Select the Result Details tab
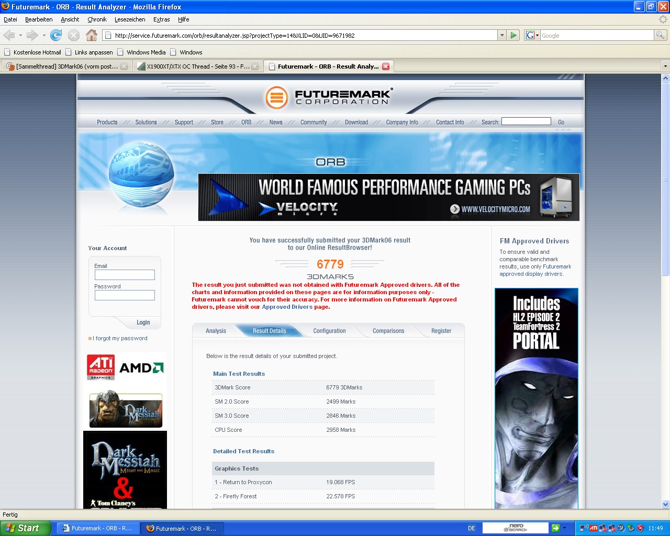Screen dimensions: 670x536 tap(269, 331)
